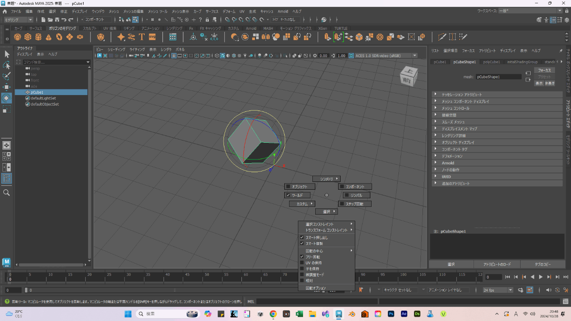Create a polygon cube from the shelf
Screen dimensions: 571x321
point(28,37)
